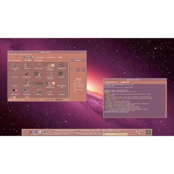Select the thumbnail with black dots in a ring
The height and width of the screenshot is (174, 174).
pyautogui.click(x=62, y=65)
